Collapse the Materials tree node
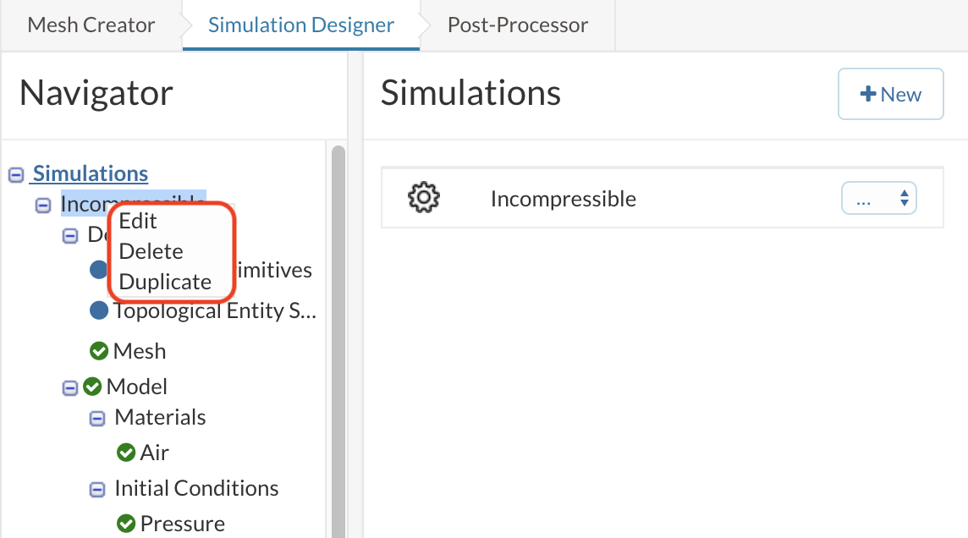This screenshot has height=538, width=968. click(x=97, y=418)
